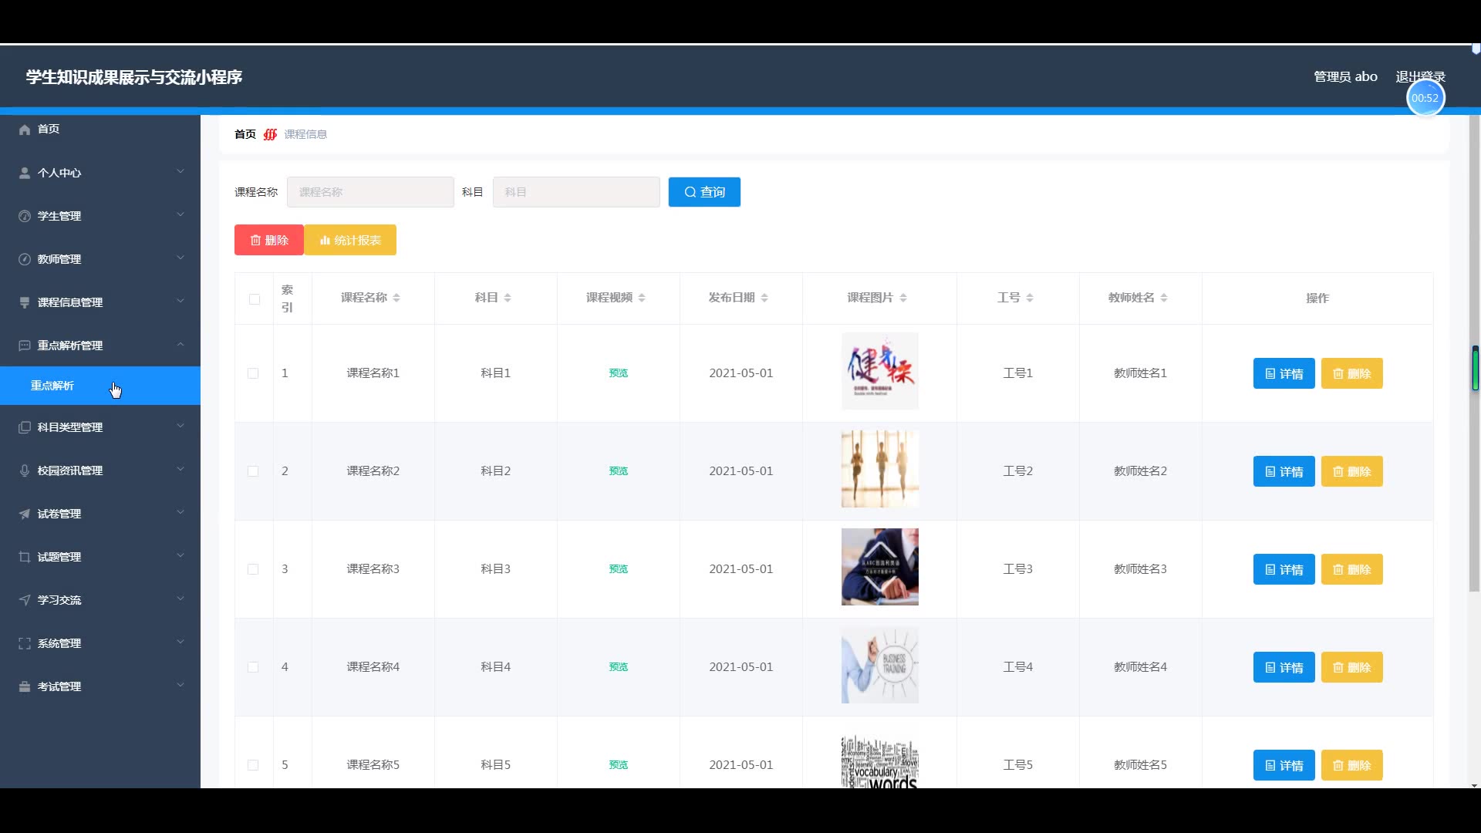Sort by 工号 column arrows
The image size is (1481, 833).
1030,298
